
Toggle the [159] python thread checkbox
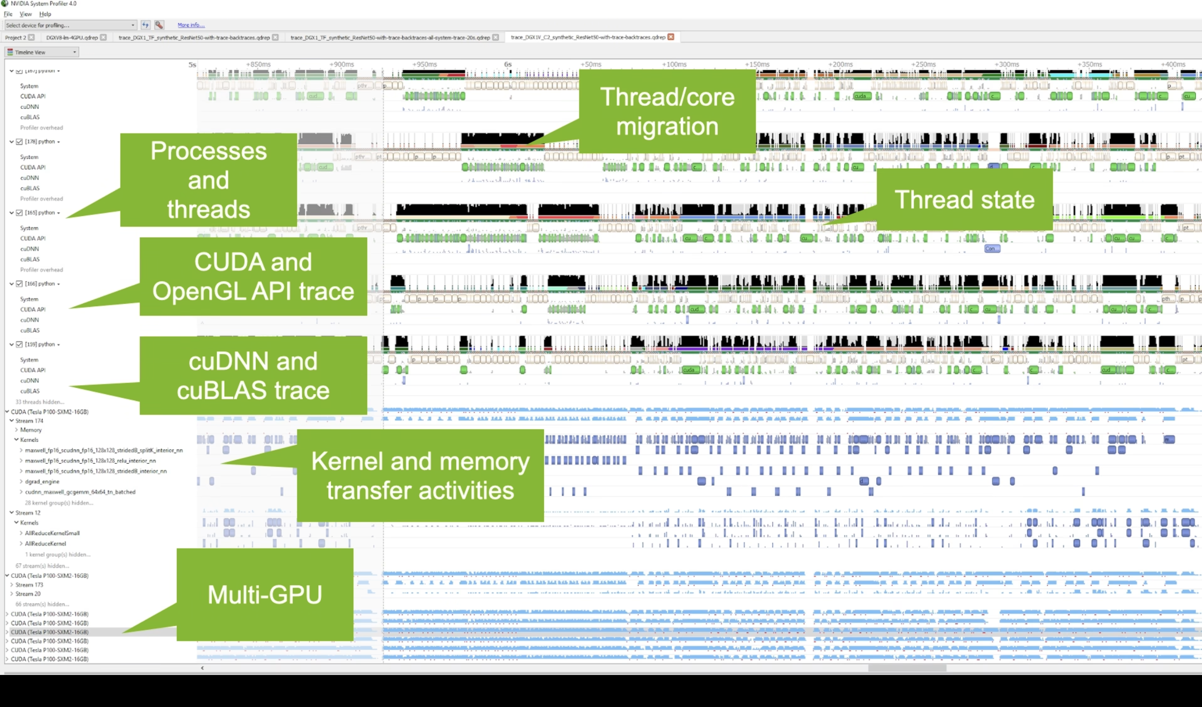click(x=19, y=344)
